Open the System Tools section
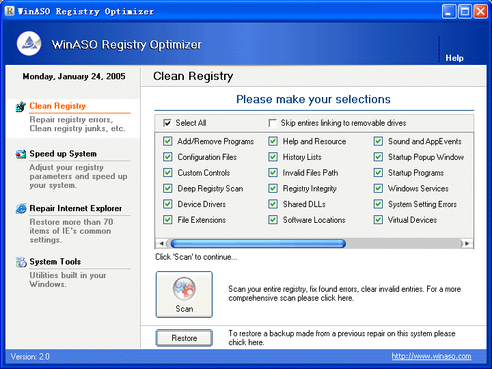Screen dimensions: 492x369 (55, 262)
